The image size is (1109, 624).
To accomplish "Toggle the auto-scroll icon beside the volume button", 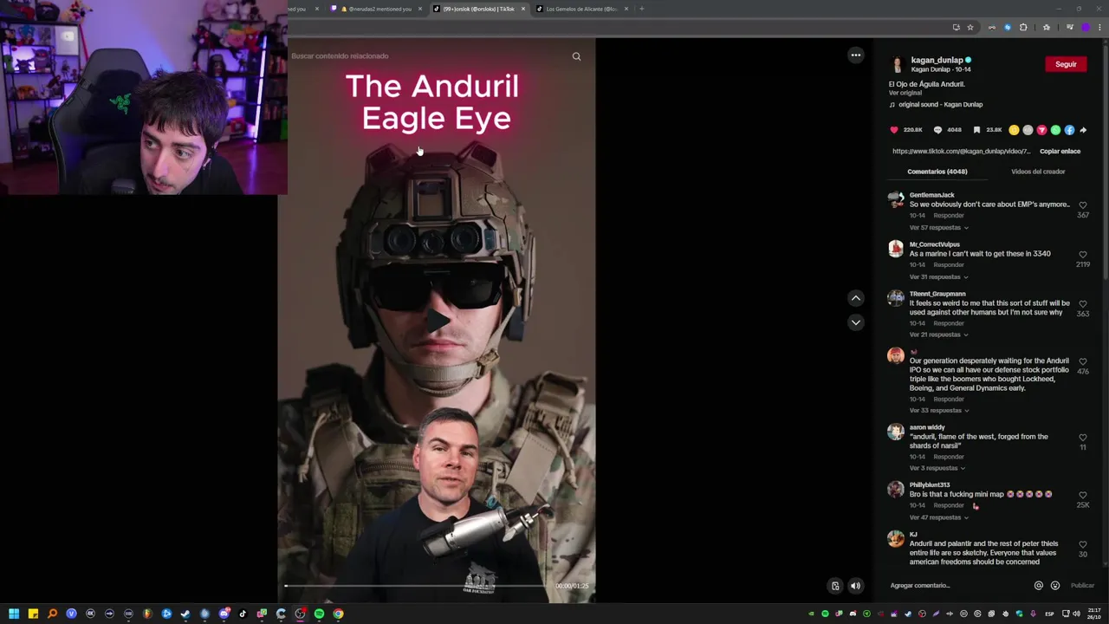I will tap(835, 586).
